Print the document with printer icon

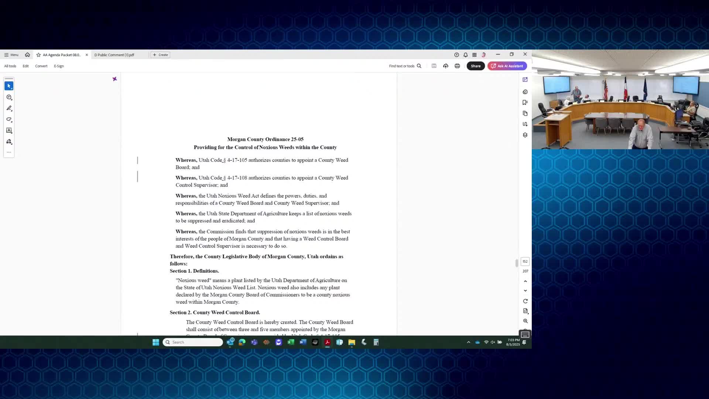click(x=457, y=66)
